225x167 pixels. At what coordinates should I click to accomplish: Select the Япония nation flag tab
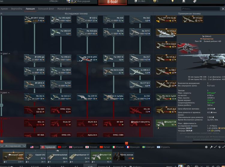pyautogui.click(x=92, y=147)
